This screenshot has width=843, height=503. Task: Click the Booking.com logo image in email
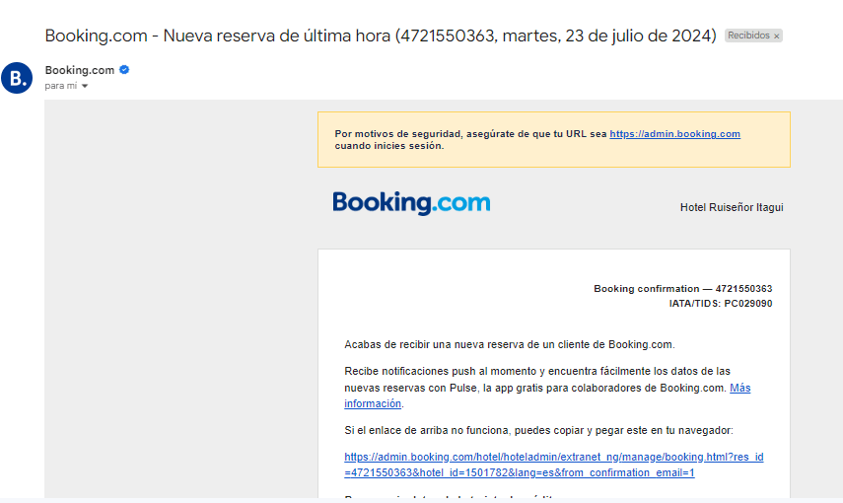(x=411, y=203)
